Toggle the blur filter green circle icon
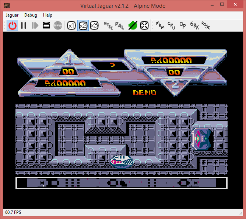Image resolution: width=246 pixels, height=219 pixels. pos(133,25)
